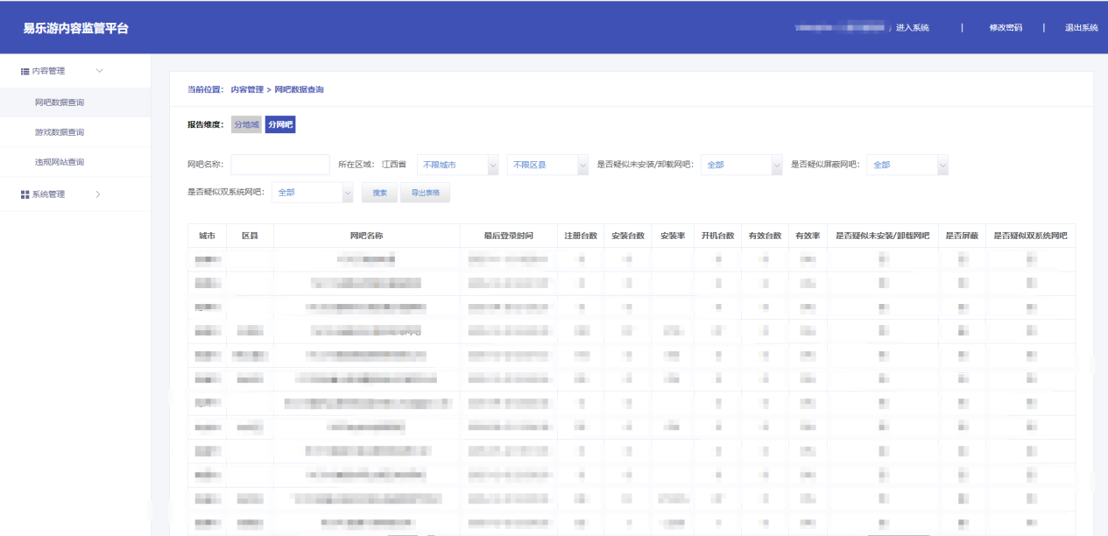Viewport: 1108px width, 536px height.
Task: Type in the 网吧名称 input field
Action: coord(279,165)
